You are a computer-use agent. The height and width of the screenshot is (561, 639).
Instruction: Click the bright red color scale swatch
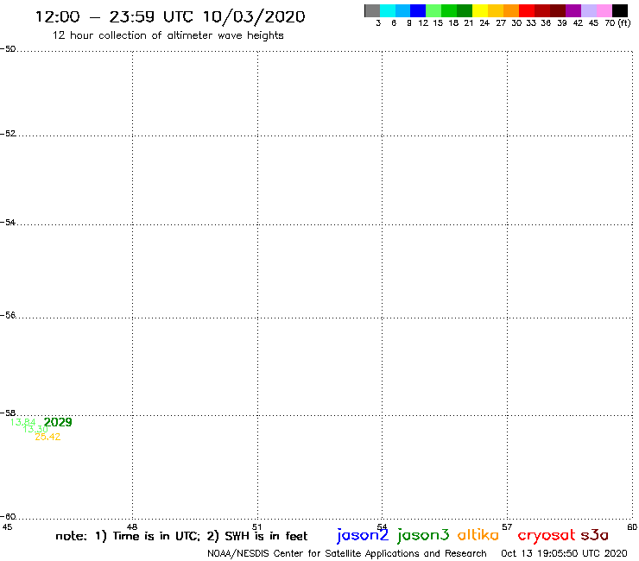tap(527, 10)
